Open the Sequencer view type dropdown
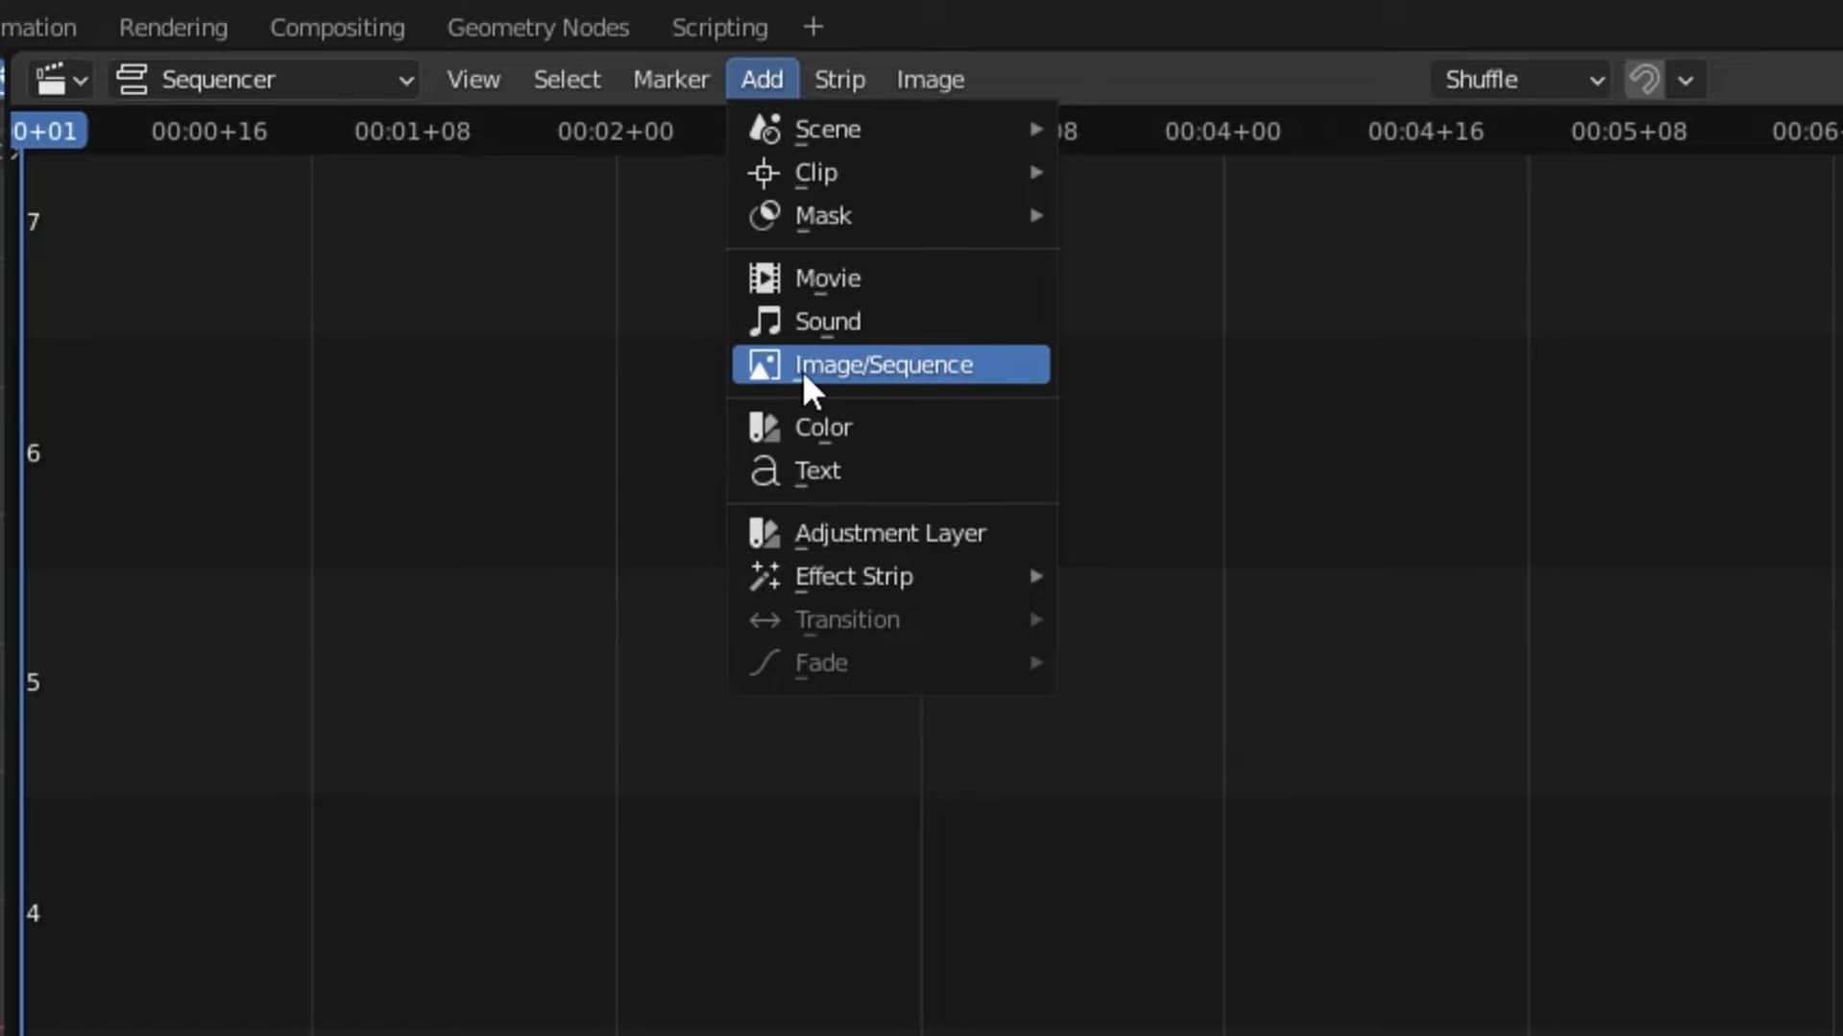This screenshot has width=1843, height=1036. tap(263, 80)
